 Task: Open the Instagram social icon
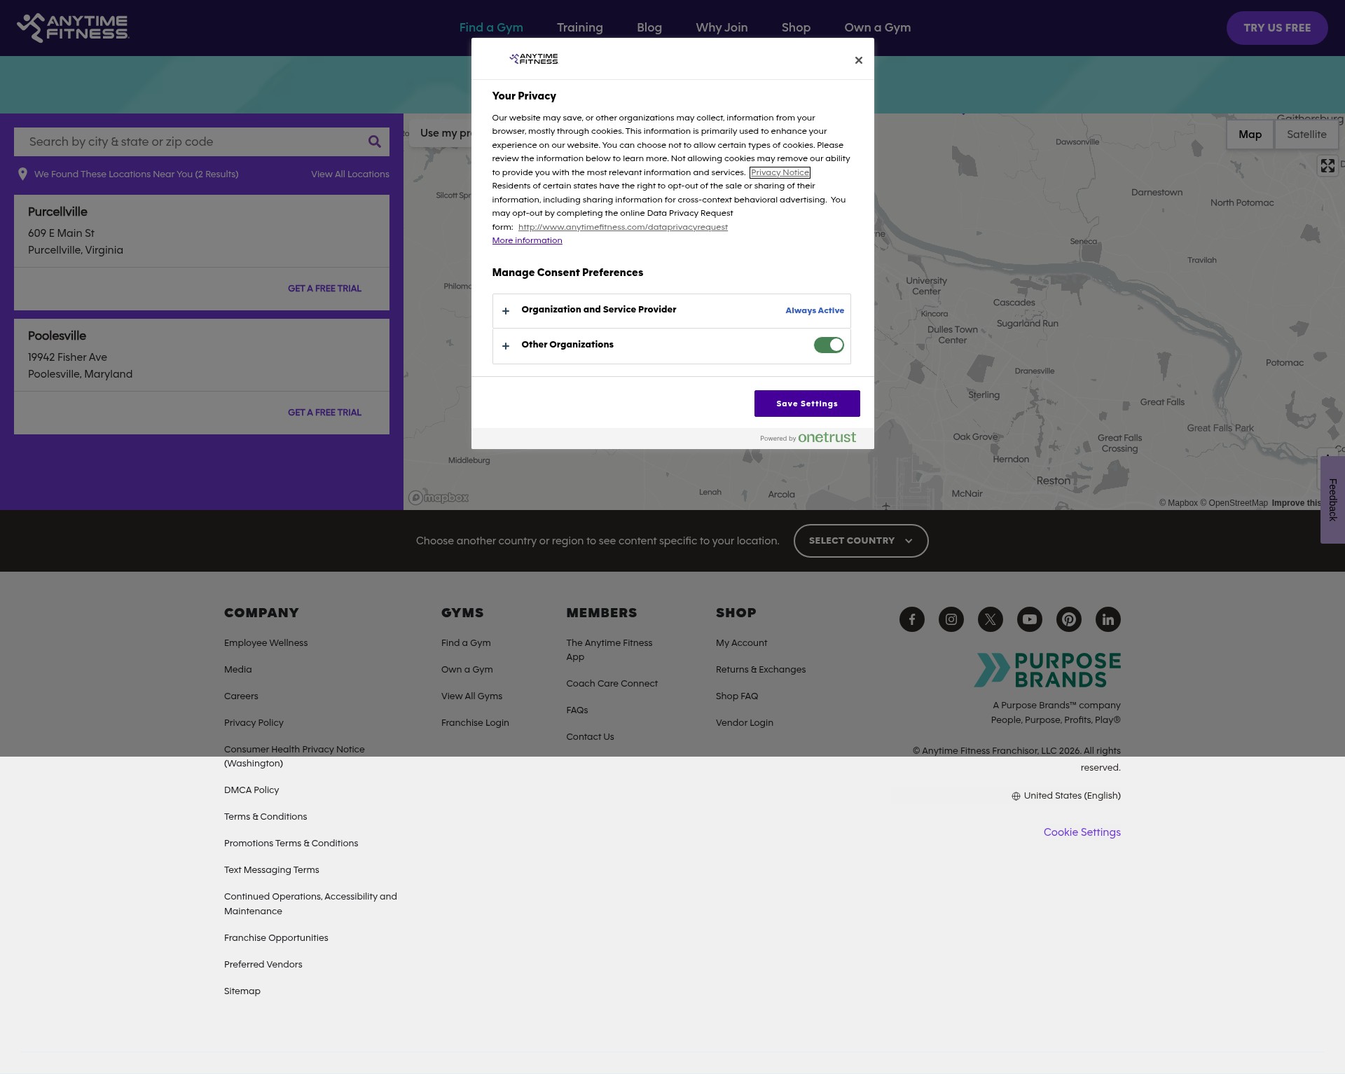pyautogui.click(x=951, y=619)
